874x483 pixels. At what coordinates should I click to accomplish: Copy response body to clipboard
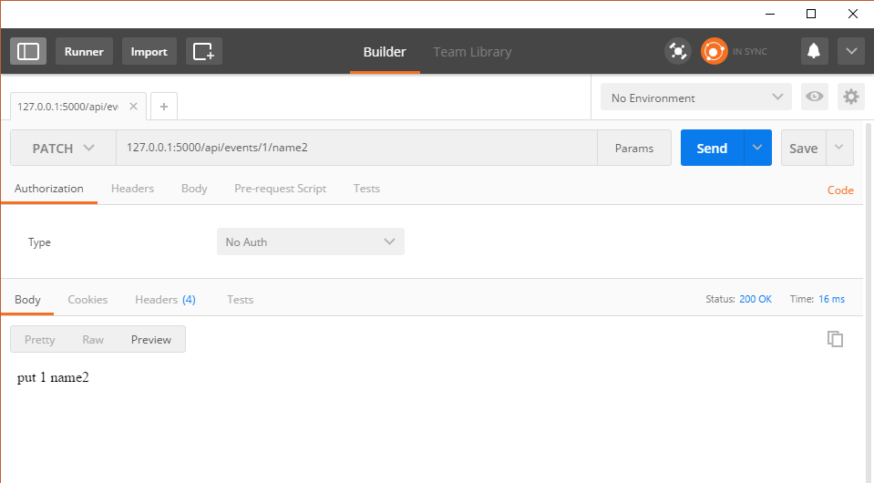pyautogui.click(x=835, y=339)
